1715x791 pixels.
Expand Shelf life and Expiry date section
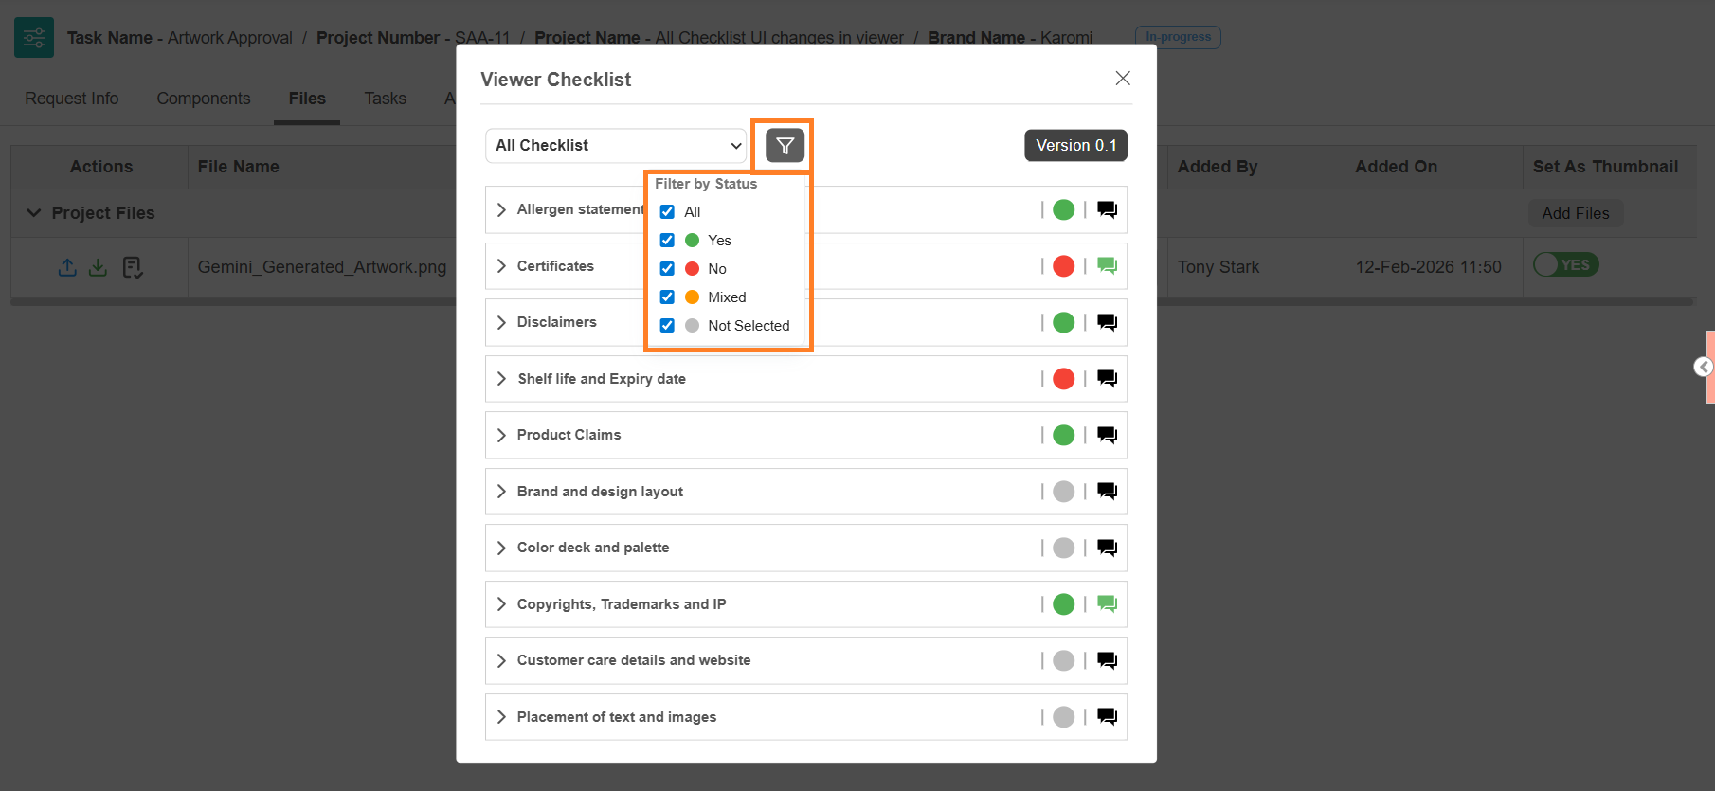[x=501, y=379]
